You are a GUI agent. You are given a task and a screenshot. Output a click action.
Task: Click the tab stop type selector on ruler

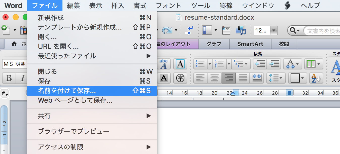click(x=5, y=93)
